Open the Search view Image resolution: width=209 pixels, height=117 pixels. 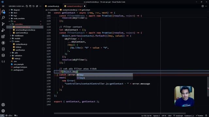(3, 18)
